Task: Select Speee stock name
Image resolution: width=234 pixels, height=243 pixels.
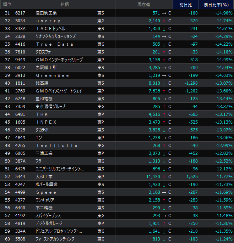Action: click(x=46, y=192)
